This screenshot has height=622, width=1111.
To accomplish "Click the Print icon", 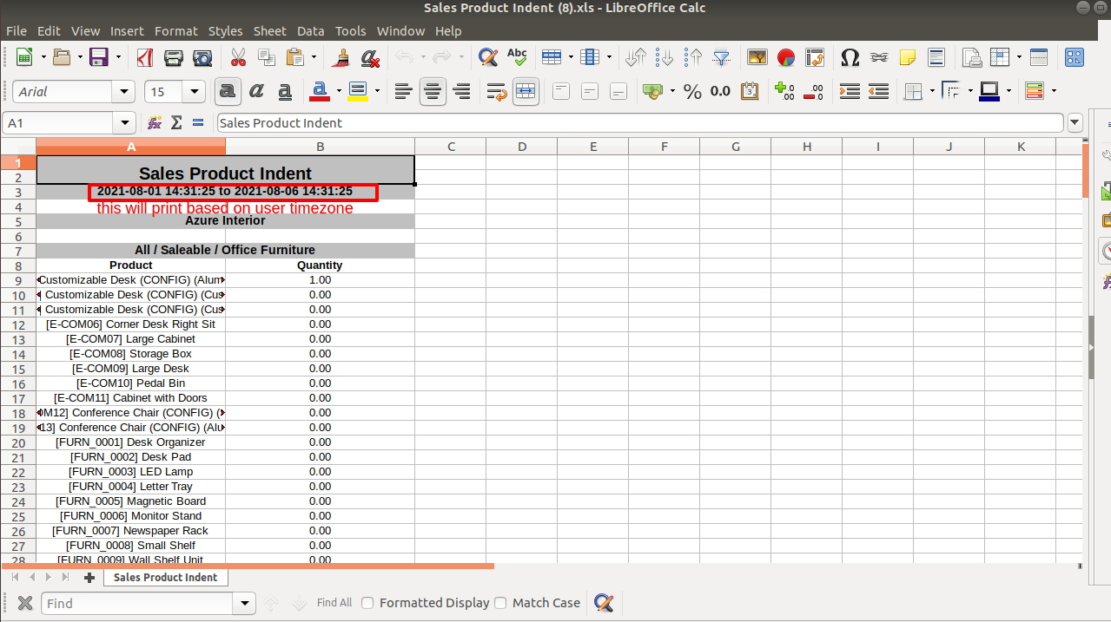I will pos(174,58).
